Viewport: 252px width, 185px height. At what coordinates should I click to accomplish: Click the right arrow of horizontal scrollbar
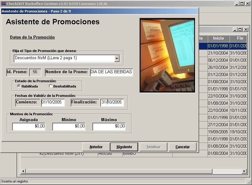tap(244, 171)
